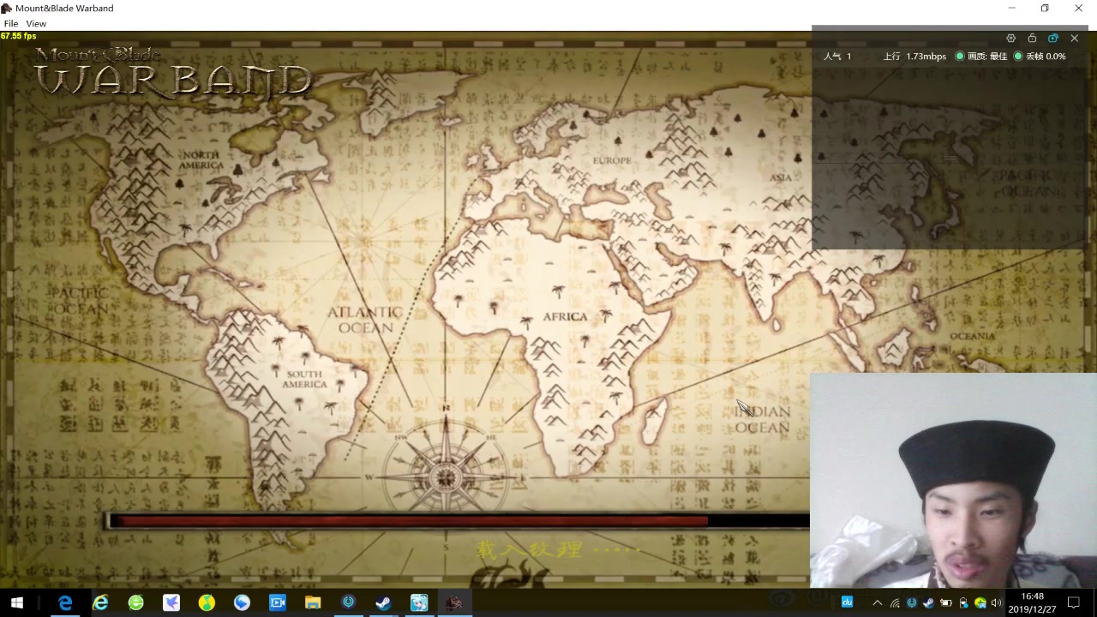Viewport: 1097px width, 617px height.
Task: Open the blue video recorder taskbar icon
Action: coord(277,603)
